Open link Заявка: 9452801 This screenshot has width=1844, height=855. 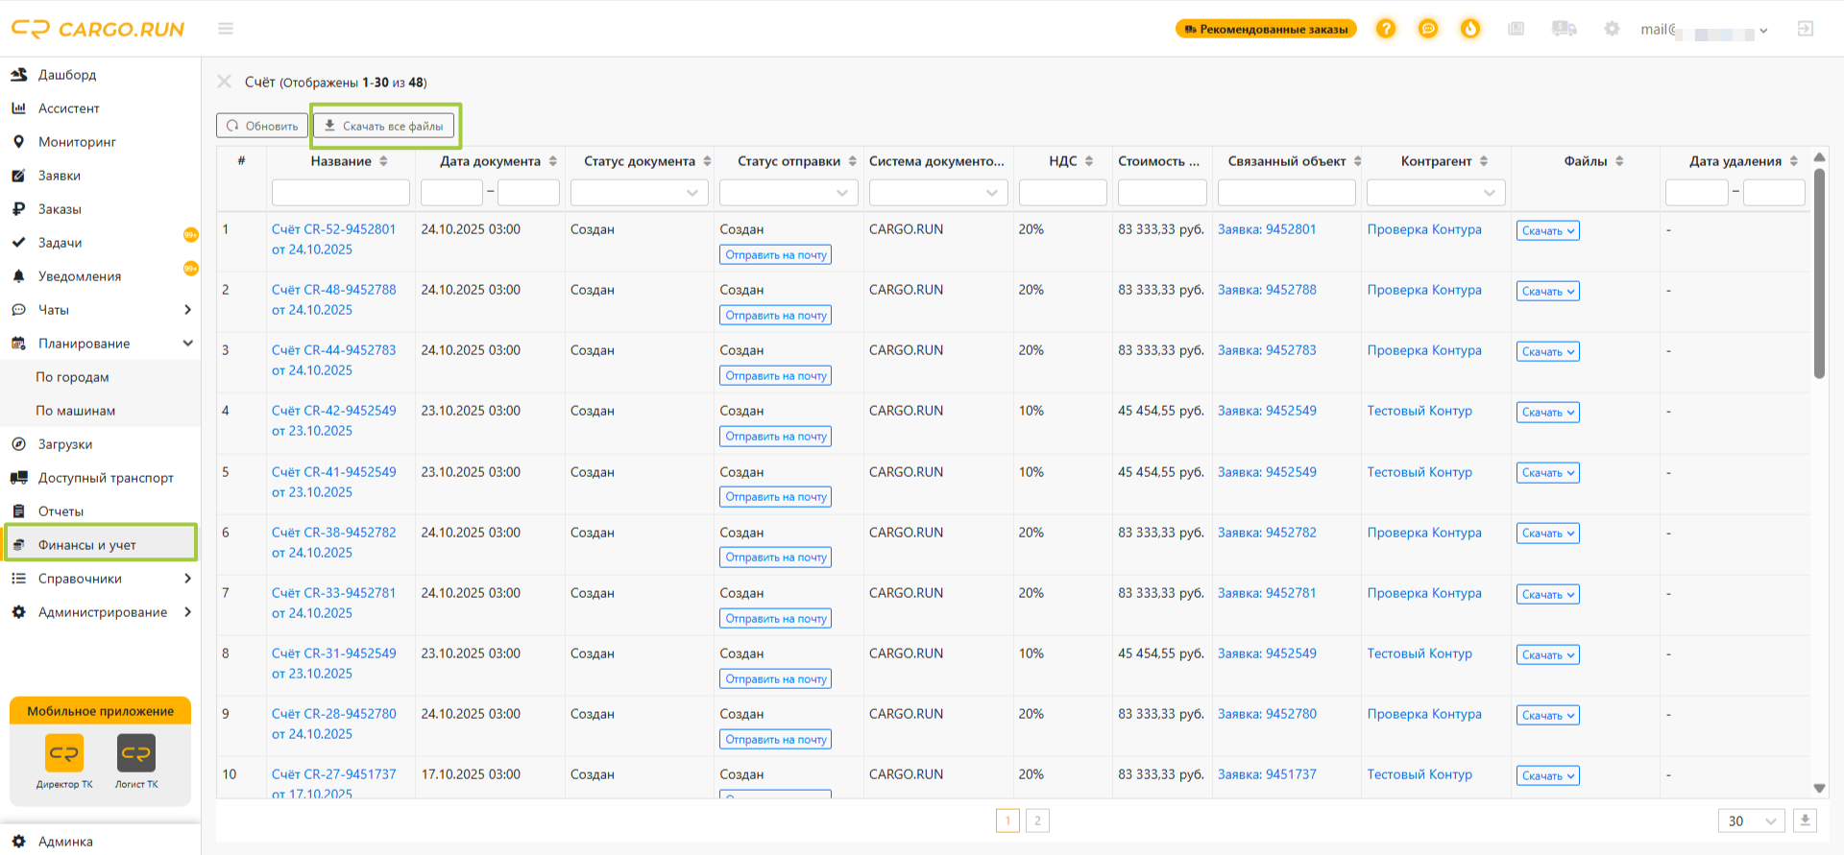[1267, 229]
